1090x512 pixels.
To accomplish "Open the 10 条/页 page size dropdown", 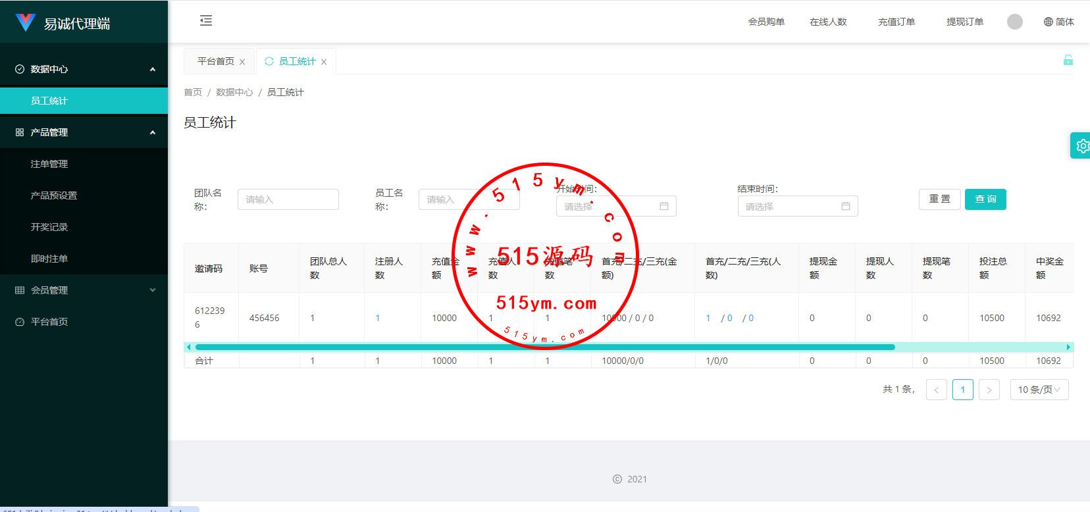I will coord(1039,390).
